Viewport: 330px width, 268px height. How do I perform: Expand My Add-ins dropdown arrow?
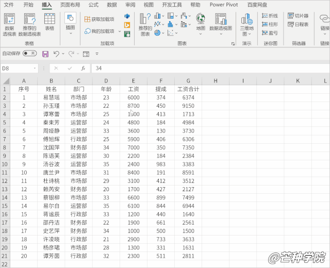tap(120, 31)
